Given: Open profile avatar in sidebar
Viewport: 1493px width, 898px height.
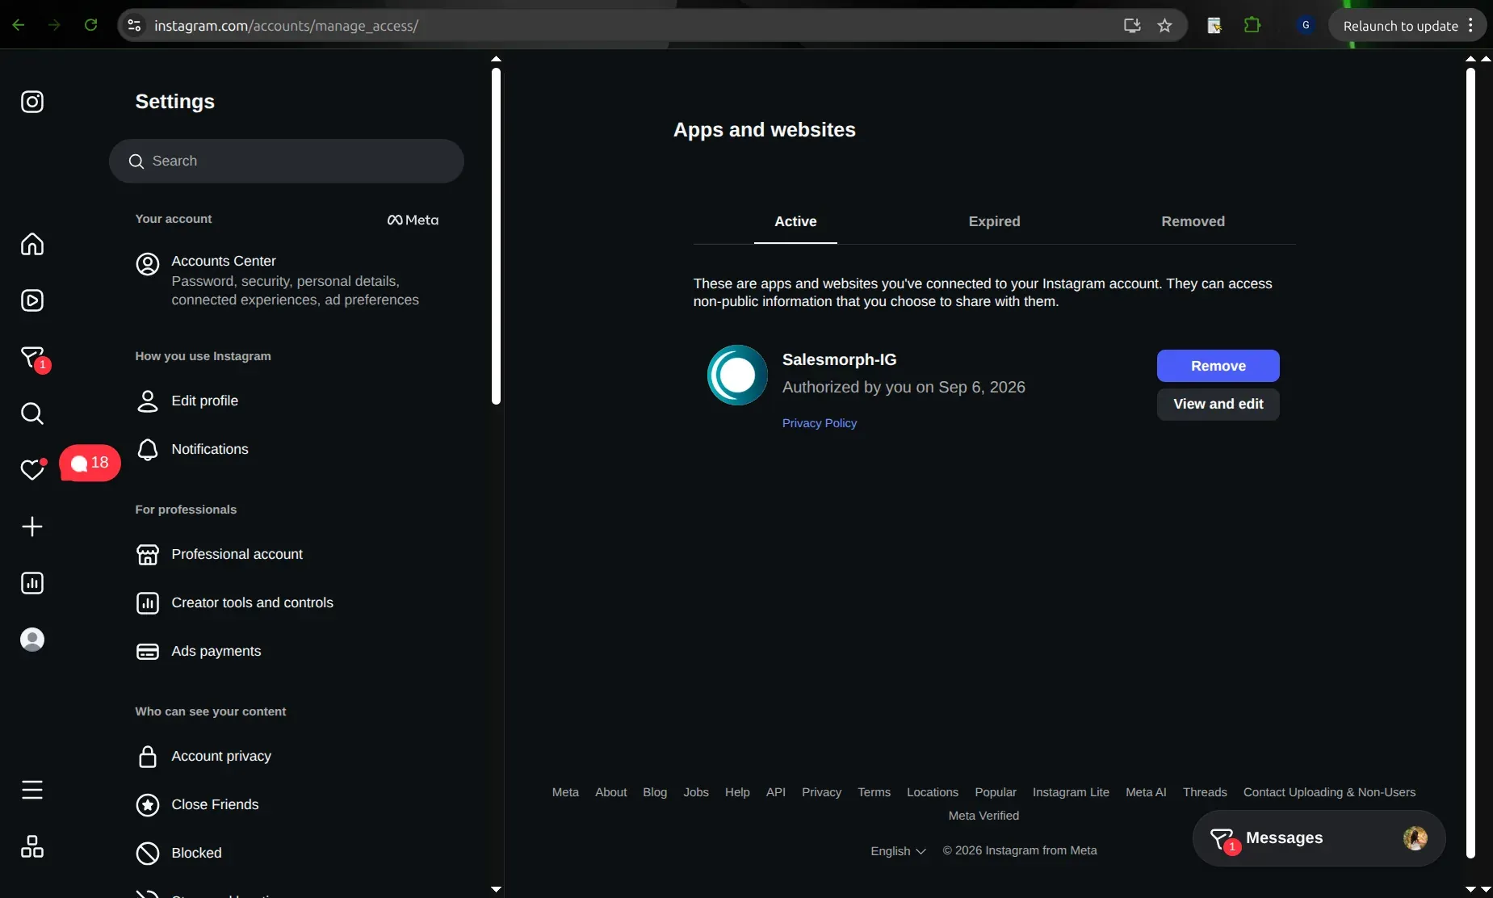Looking at the screenshot, I should tap(32, 640).
